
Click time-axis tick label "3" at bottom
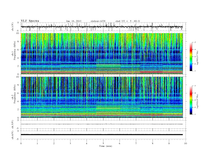(70, 143)
